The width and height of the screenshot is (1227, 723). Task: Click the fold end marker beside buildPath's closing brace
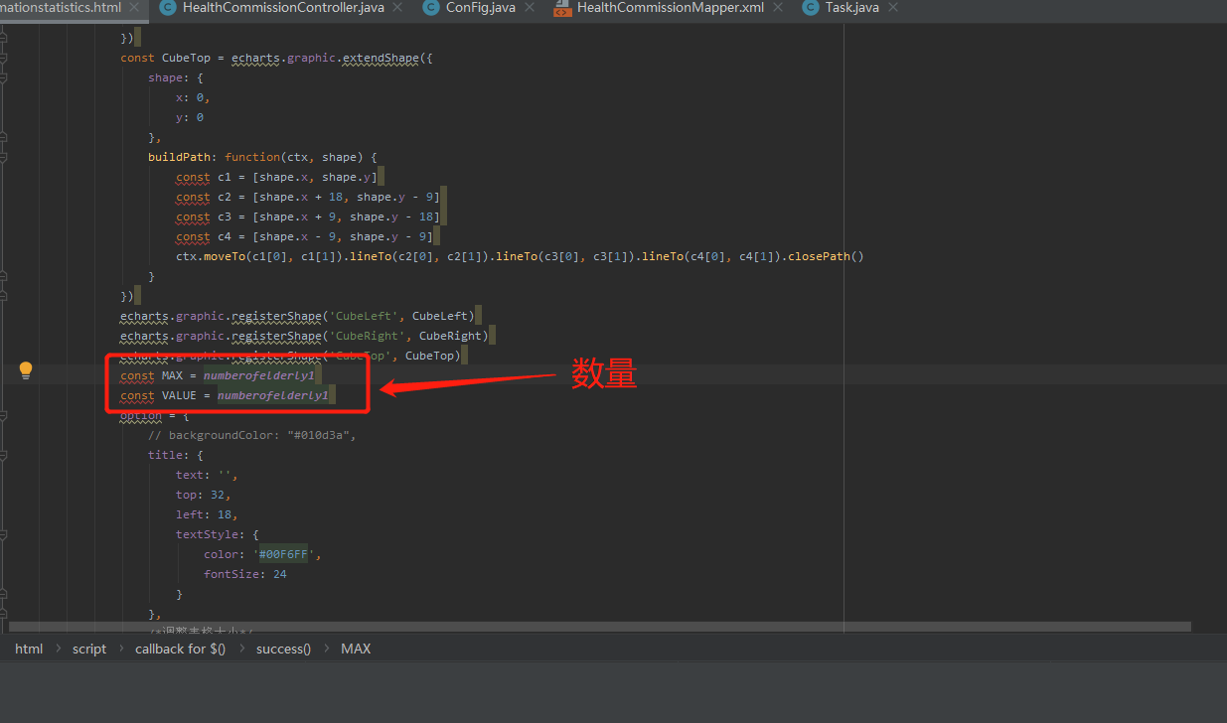click(5, 276)
